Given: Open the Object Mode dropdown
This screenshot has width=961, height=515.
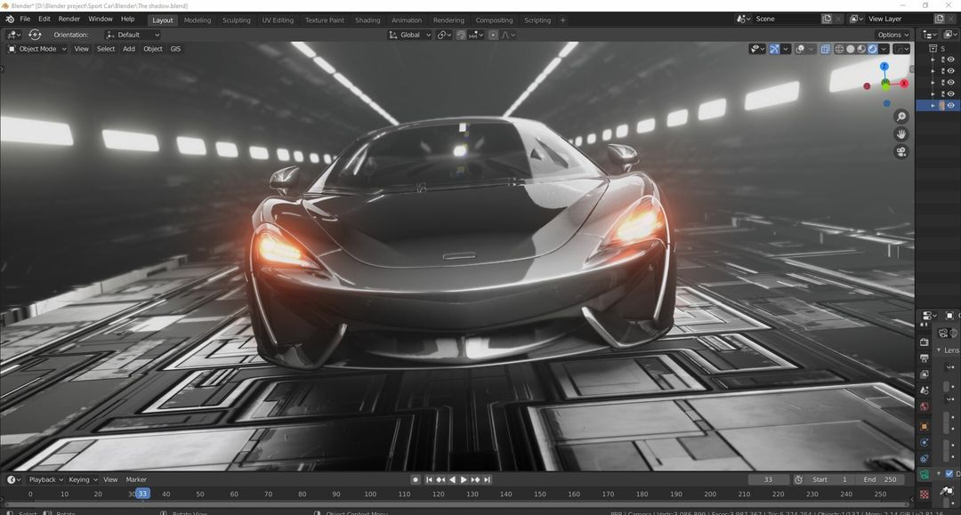Looking at the screenshot, I should [37, 49].
